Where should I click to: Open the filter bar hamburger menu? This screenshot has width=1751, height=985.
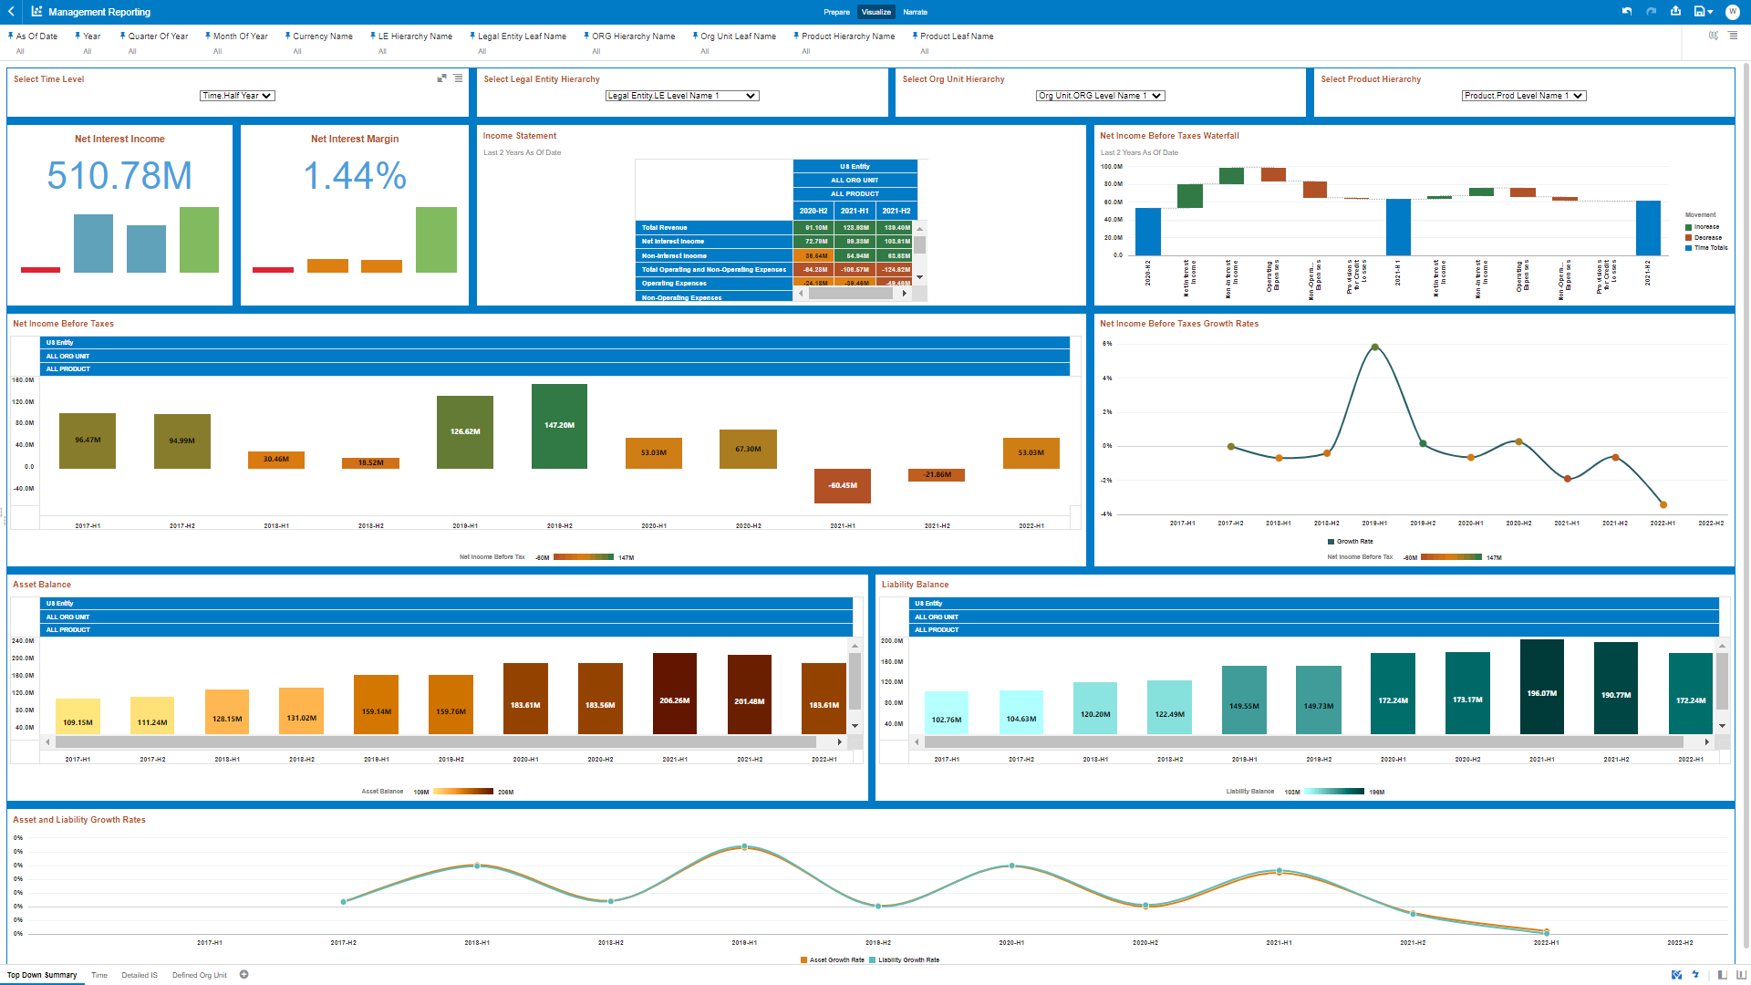pos(1733,36)
